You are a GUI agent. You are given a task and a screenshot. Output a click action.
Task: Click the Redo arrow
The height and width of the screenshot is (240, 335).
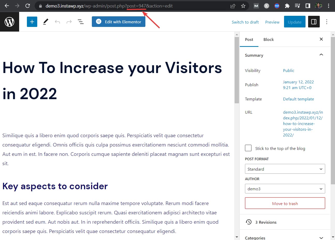(69, 22)
